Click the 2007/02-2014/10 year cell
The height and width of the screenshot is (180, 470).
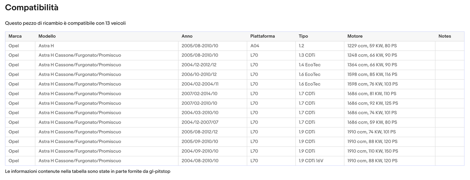(199, 94)
